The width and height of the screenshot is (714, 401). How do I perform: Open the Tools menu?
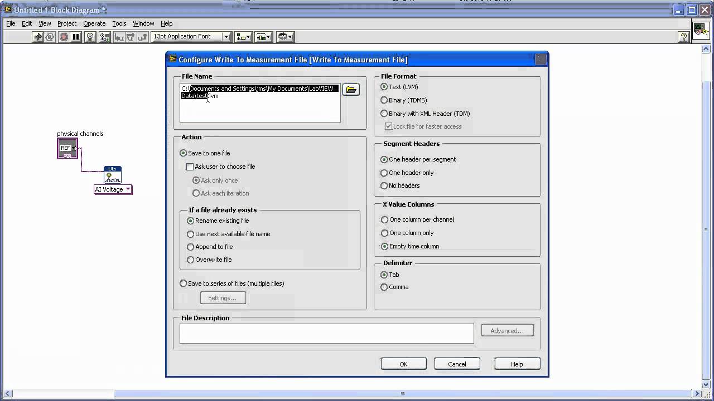[x=119, y=23]
